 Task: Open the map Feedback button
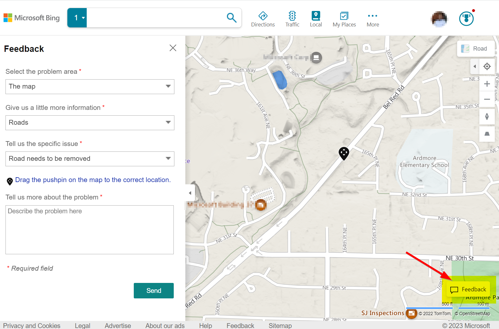tap(468, 289)
